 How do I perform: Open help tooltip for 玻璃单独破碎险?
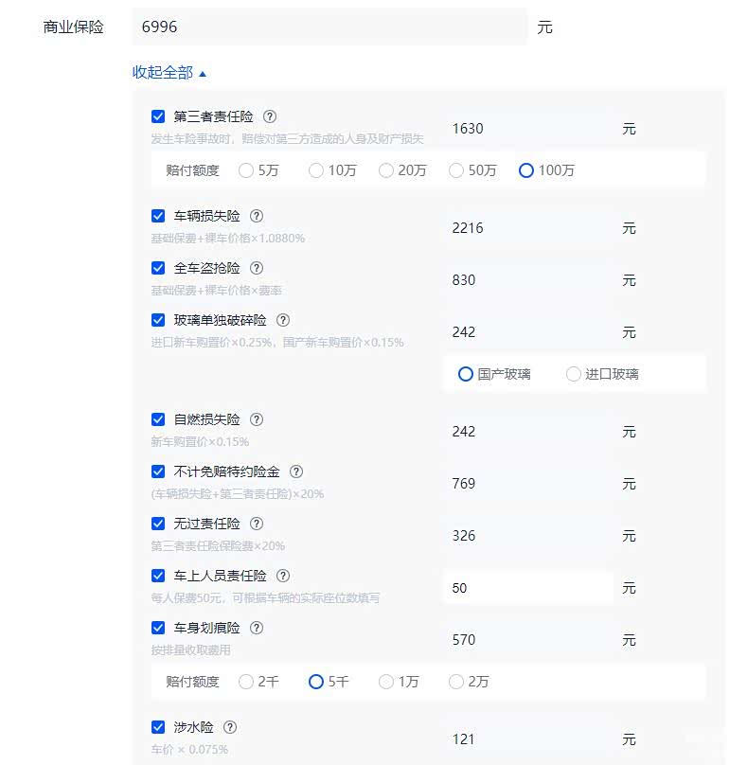(x=283, y=320)
